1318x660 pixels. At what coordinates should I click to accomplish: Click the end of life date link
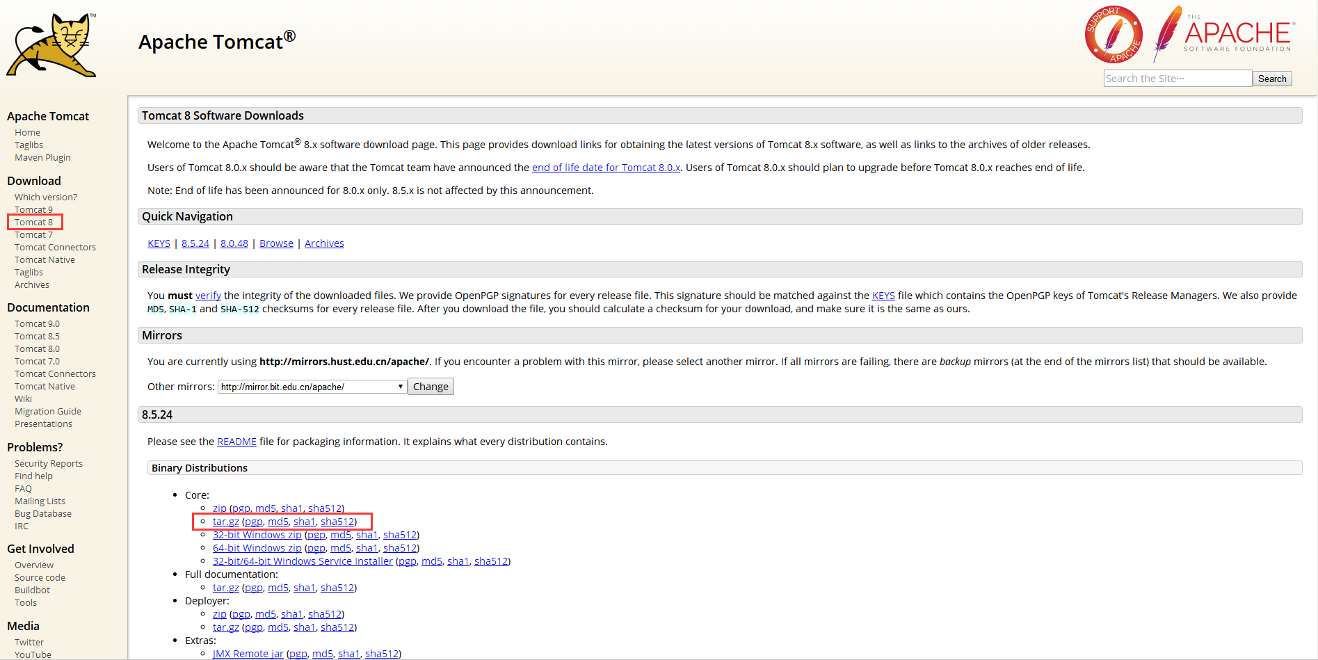tap(606, 168)
